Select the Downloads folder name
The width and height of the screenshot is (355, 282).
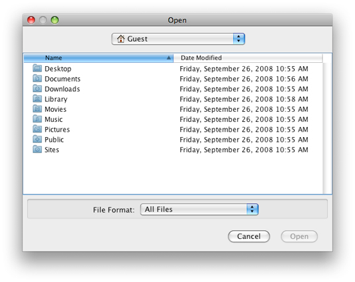click(62, 89)
